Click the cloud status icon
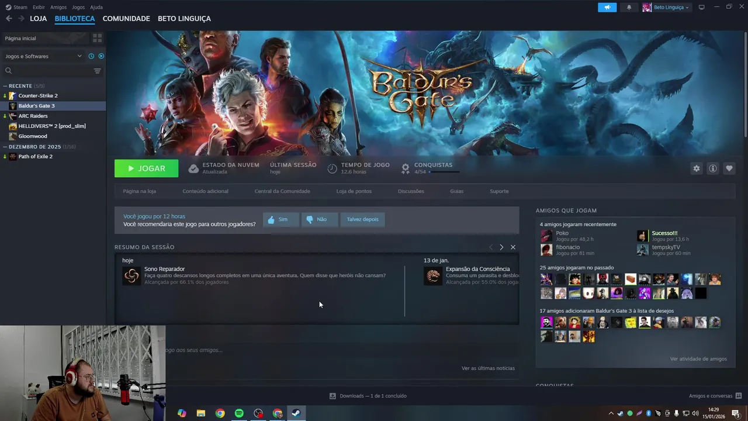This screenshot has height=421, width=748. pyautogui.click(x=193, y=168)
